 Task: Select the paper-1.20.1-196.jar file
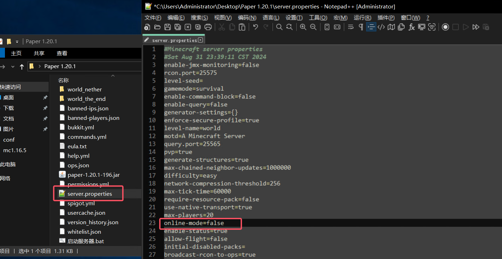pyautogui.click(x=94, y=175)
